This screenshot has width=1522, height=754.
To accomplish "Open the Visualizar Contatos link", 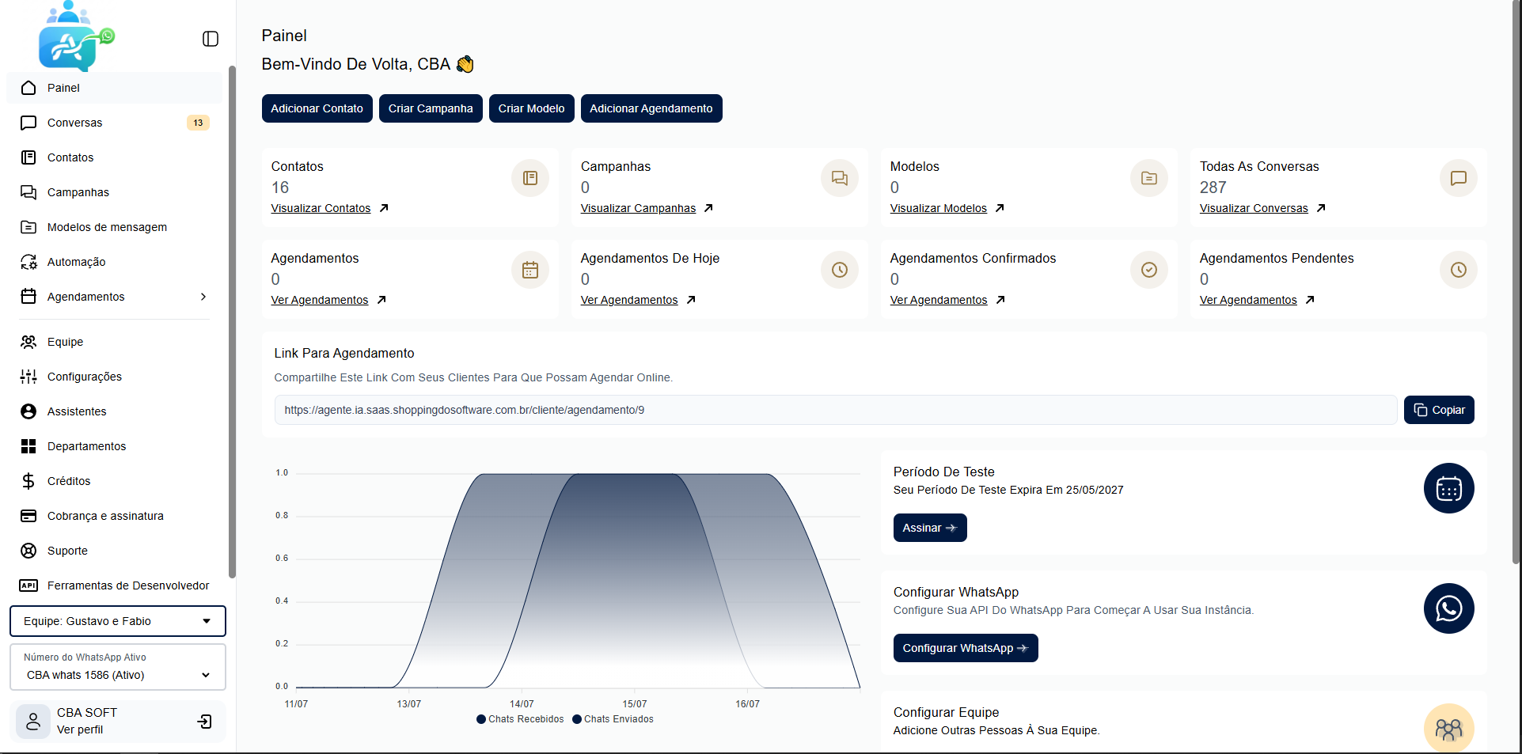I will click(321, 208).
